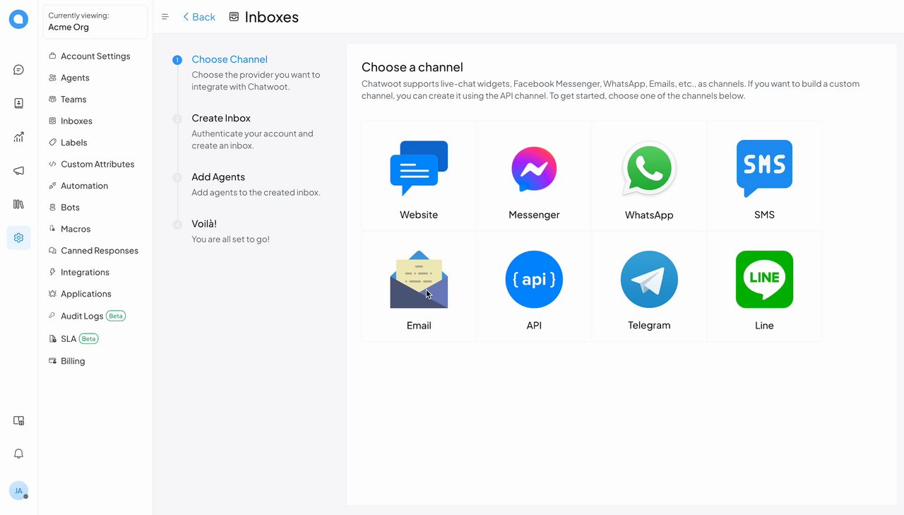Open Agents settings
Viewport: 904px width, 515px height.
[95, 78]
